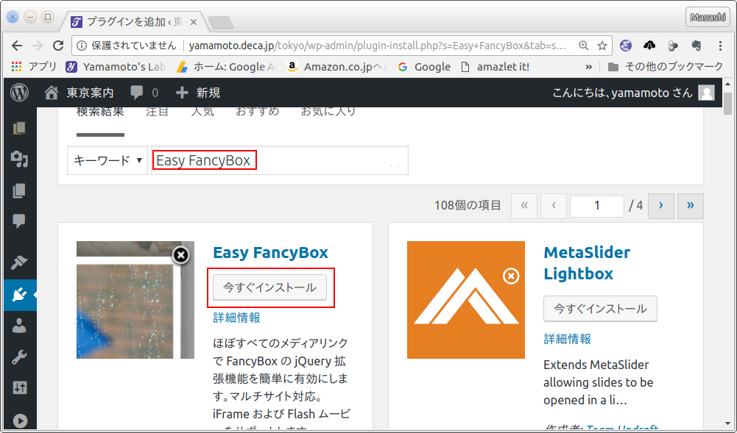Click the cloud download extension icon
This screenshot has height=433, width=737.
[649, 46]
